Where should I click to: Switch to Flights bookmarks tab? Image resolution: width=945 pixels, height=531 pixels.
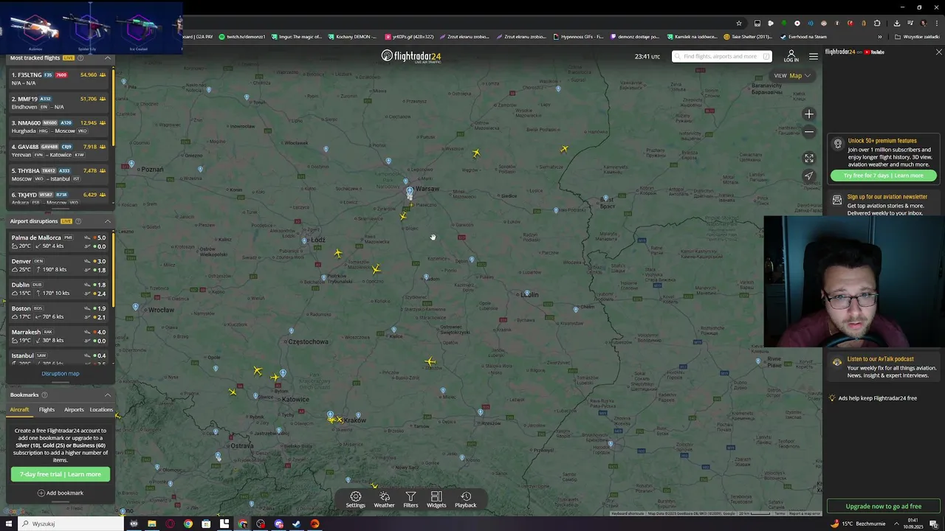coord(47,409)
